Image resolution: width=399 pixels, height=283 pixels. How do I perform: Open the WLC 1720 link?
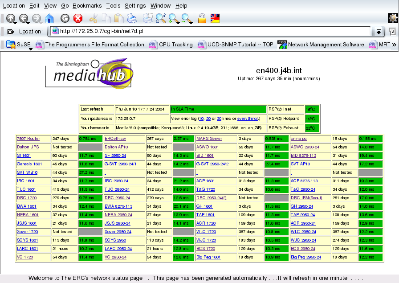pyautogui.click(x=206, y=232)
